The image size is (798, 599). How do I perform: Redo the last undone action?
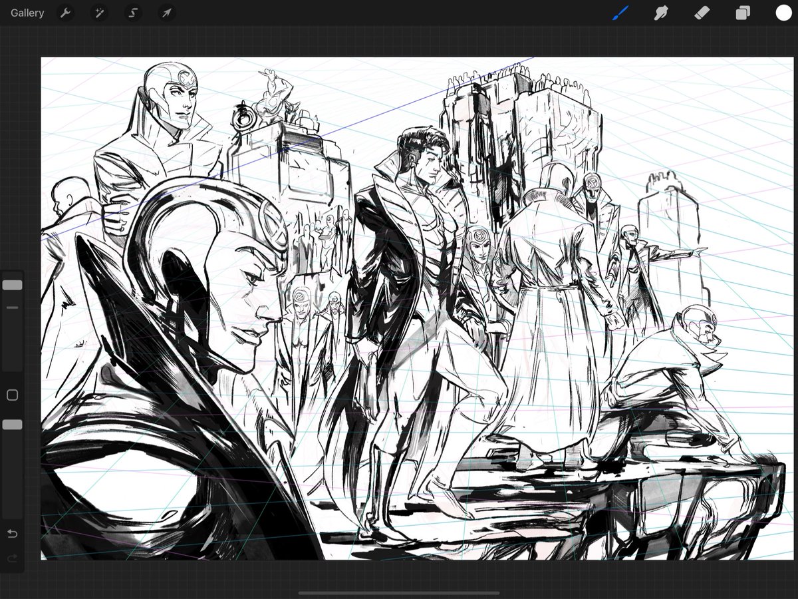[x=12, y=558]
